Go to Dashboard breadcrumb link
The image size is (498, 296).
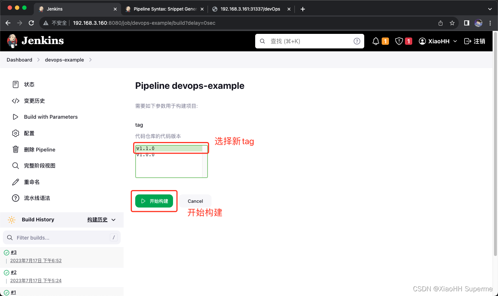pyautogui.click(x=19, y=60)
